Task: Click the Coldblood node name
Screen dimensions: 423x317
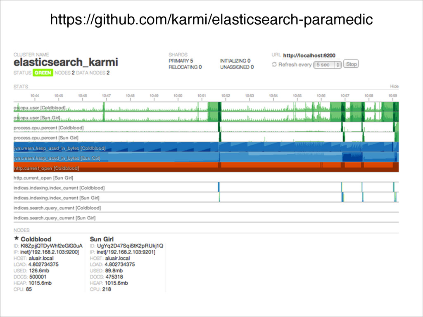Action: click(36, 239)
